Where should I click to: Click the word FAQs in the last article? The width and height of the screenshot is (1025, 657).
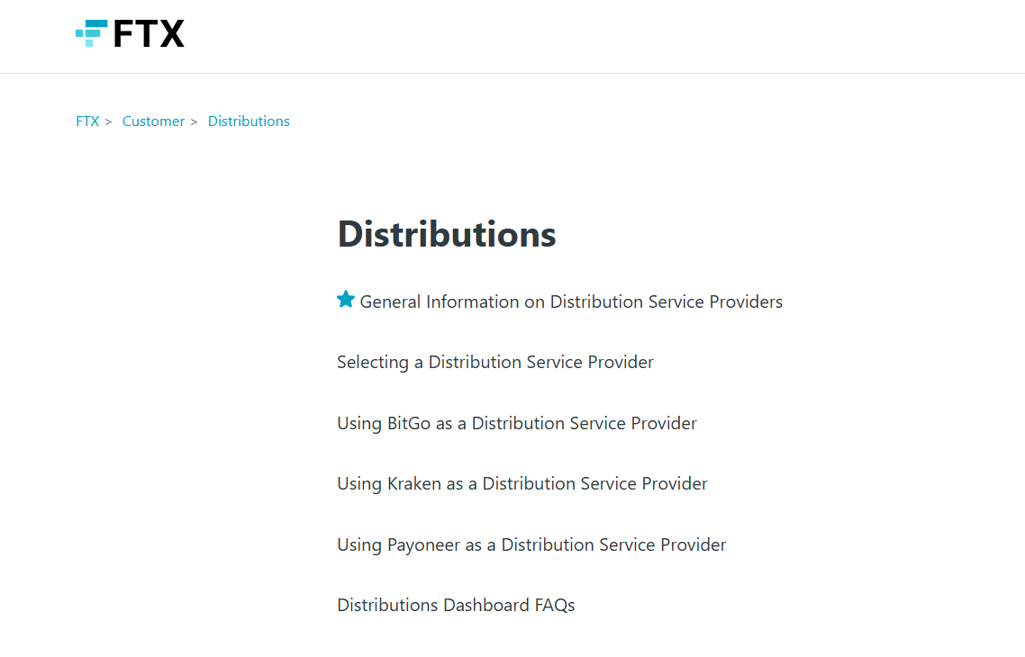pyautogui.click(x=554, y=606)
